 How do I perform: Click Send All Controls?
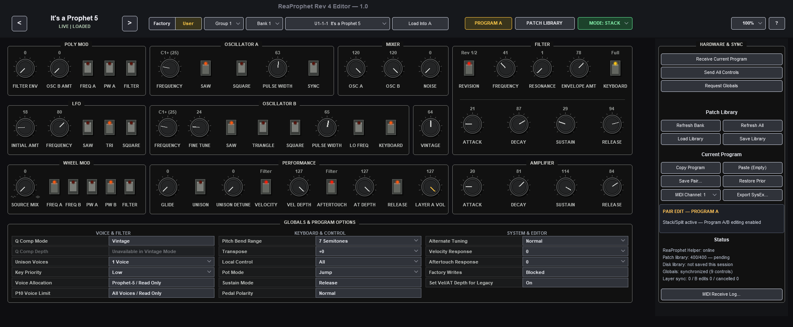pyautogui.click(x=722, y=73)
